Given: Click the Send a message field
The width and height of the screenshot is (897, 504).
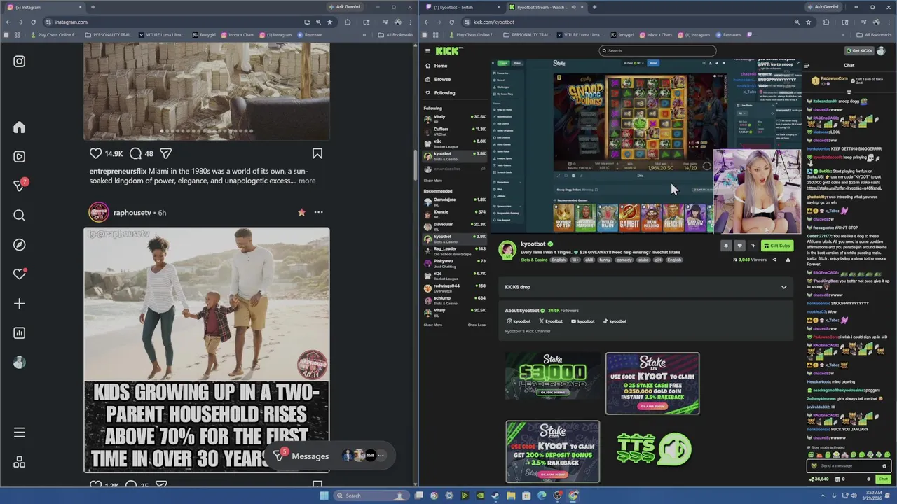Looking at the screenshot, I should [x=849, y=465].
